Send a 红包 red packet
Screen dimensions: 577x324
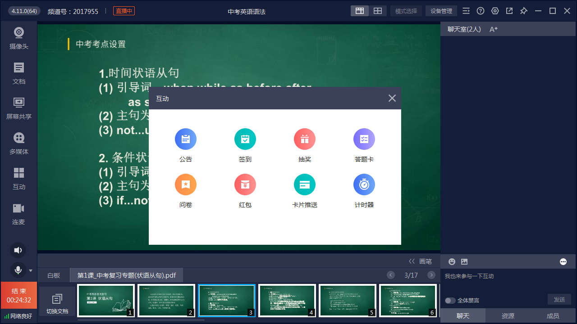pyautogui.click(x=245, y=185)
